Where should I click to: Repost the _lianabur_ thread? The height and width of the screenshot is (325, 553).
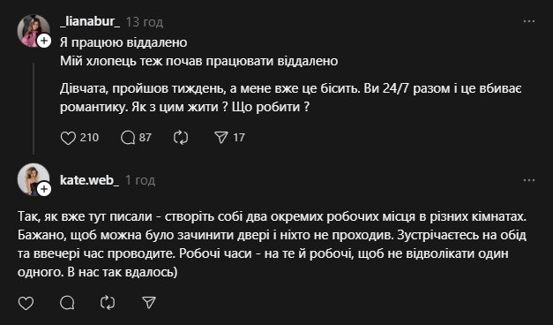click(181, 138)
